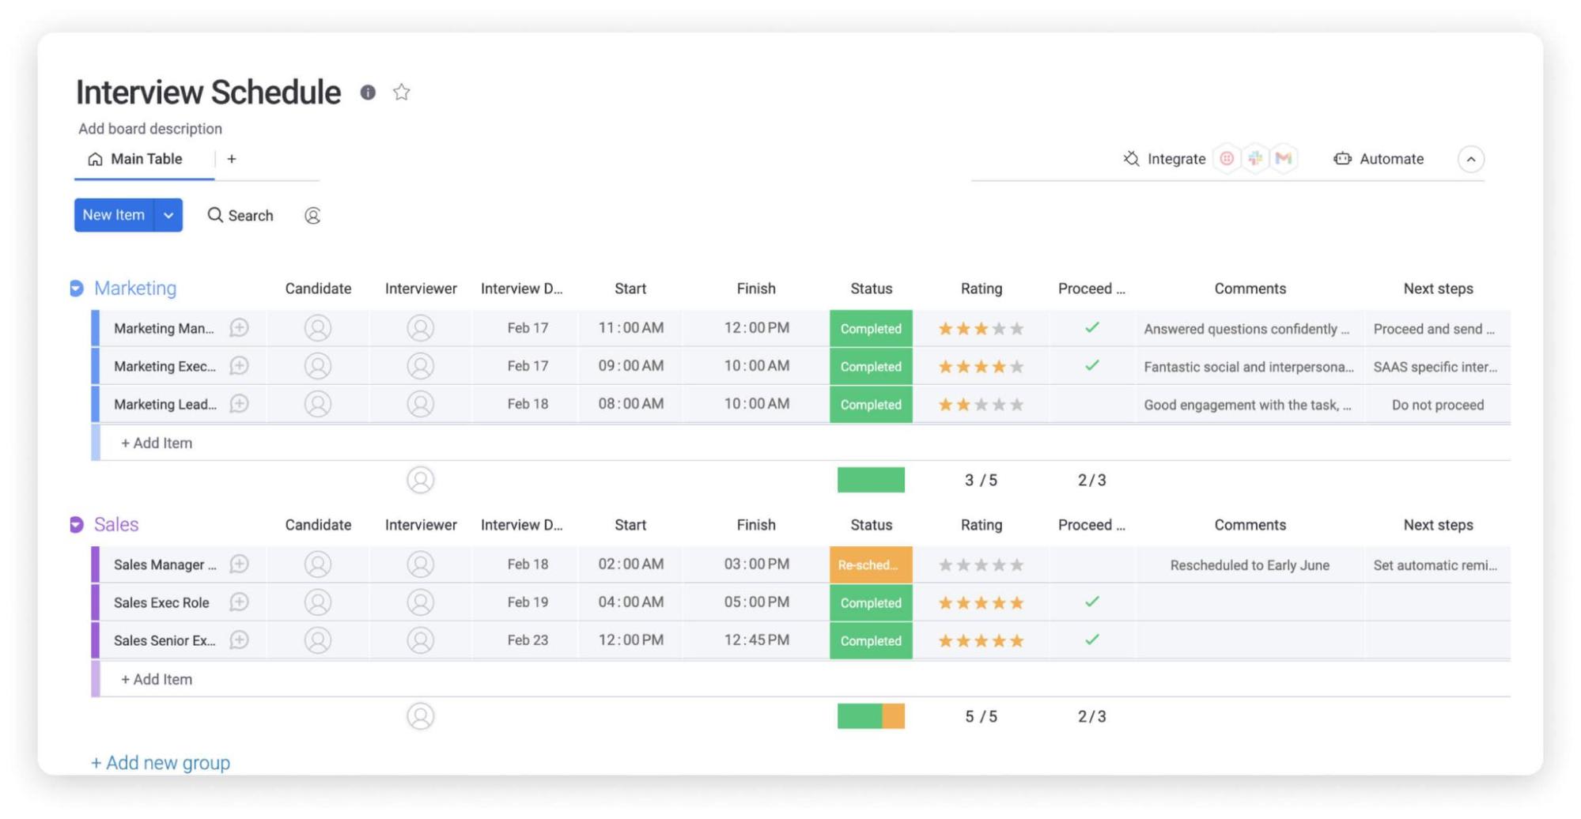Image resolution: width=1581 pixels, height=819 pixels.
Task: Open the Slack integration icon
Action: (1255, 159)
